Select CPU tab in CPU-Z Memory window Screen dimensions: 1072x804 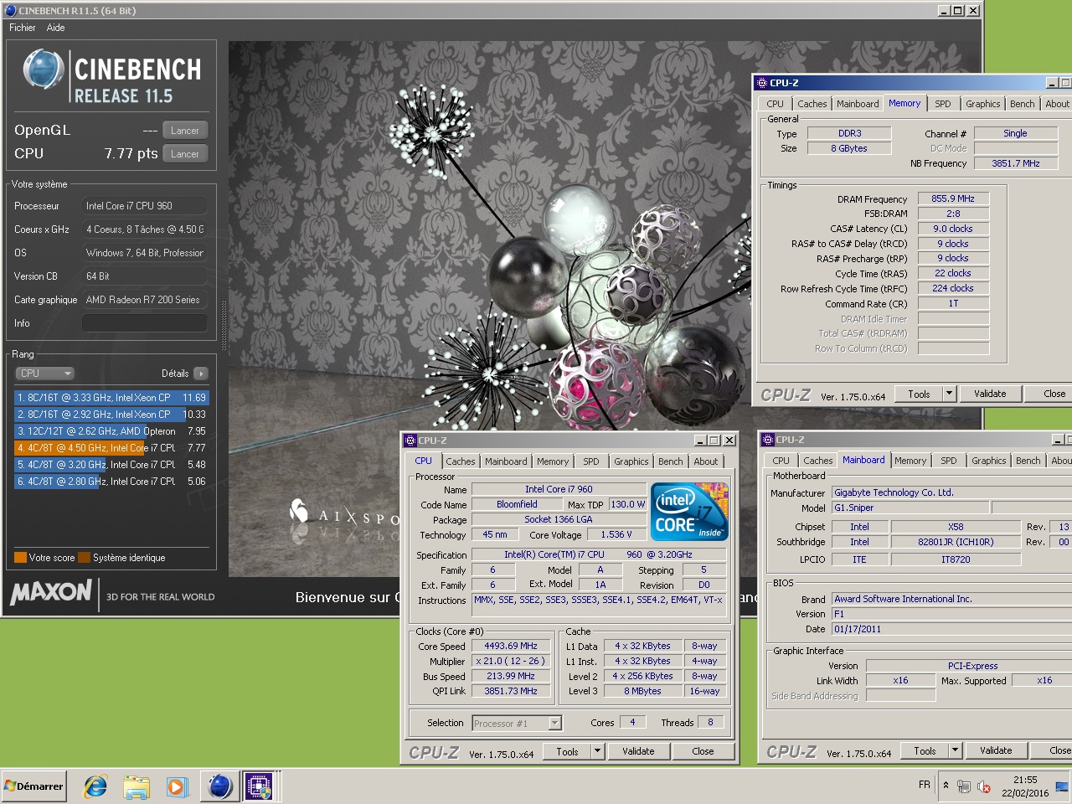776,104
